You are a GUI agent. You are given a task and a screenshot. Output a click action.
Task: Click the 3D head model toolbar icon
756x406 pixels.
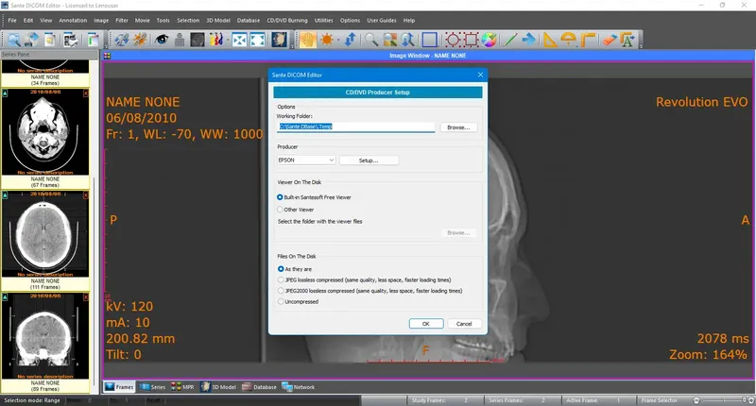pos(279,40)
